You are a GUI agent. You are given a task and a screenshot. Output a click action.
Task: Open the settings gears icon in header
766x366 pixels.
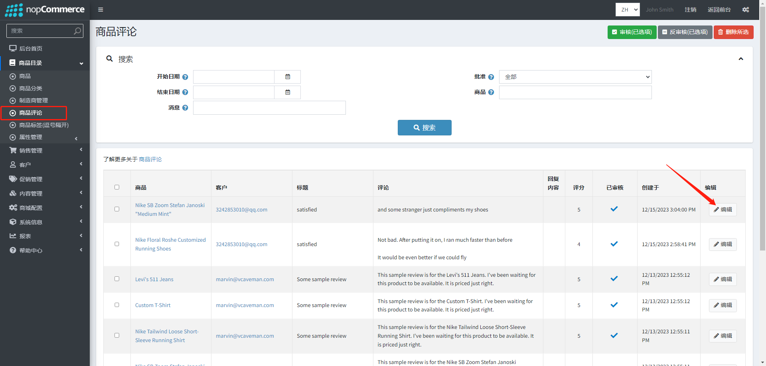[x=745, y=10]
